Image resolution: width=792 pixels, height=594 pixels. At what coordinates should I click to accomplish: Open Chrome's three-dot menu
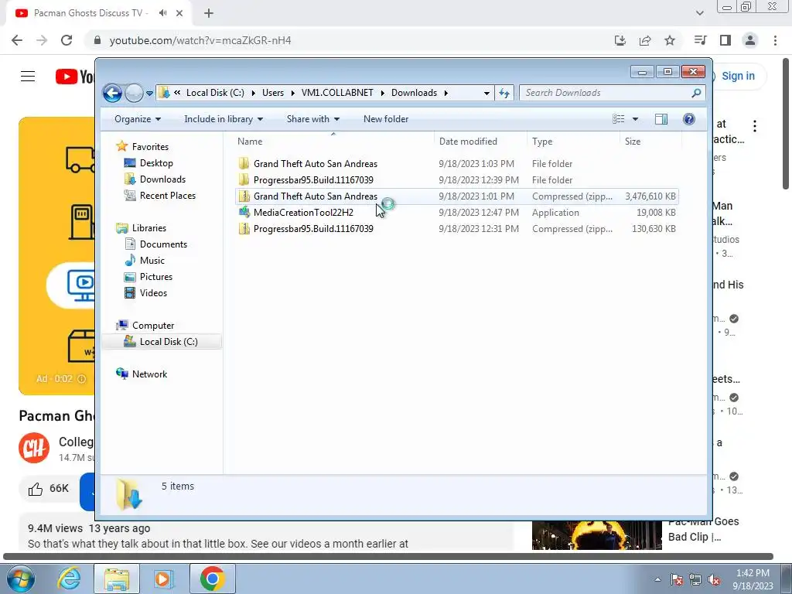(x=775, y=40)
